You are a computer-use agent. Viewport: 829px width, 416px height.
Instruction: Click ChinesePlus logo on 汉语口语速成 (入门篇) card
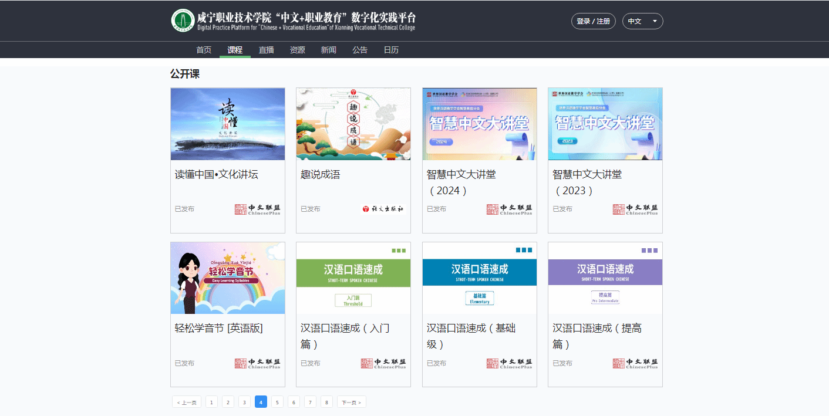pos(383,364)
